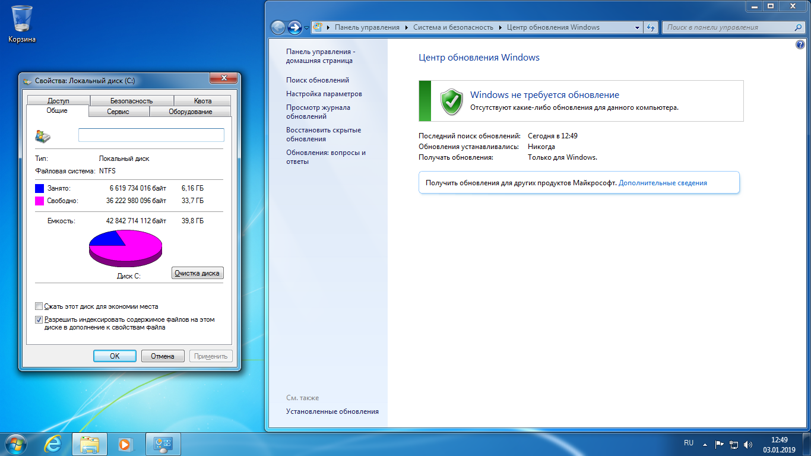Launch Windows Media Player from the taskbar
The image size is (811, 456).
coord(125,444)
